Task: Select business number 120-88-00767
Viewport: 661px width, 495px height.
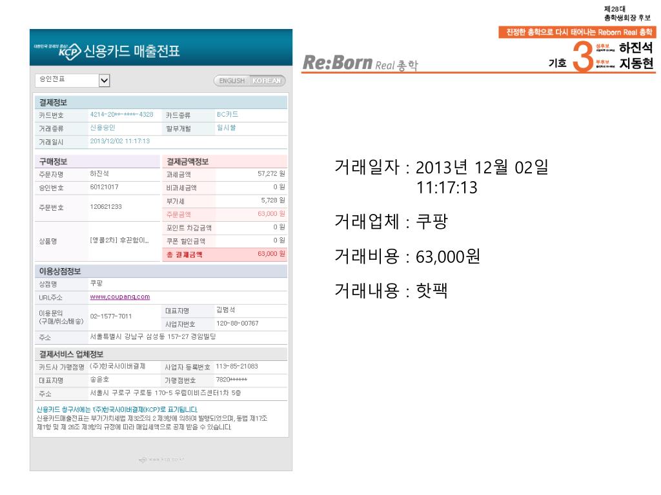Action: 238,324
